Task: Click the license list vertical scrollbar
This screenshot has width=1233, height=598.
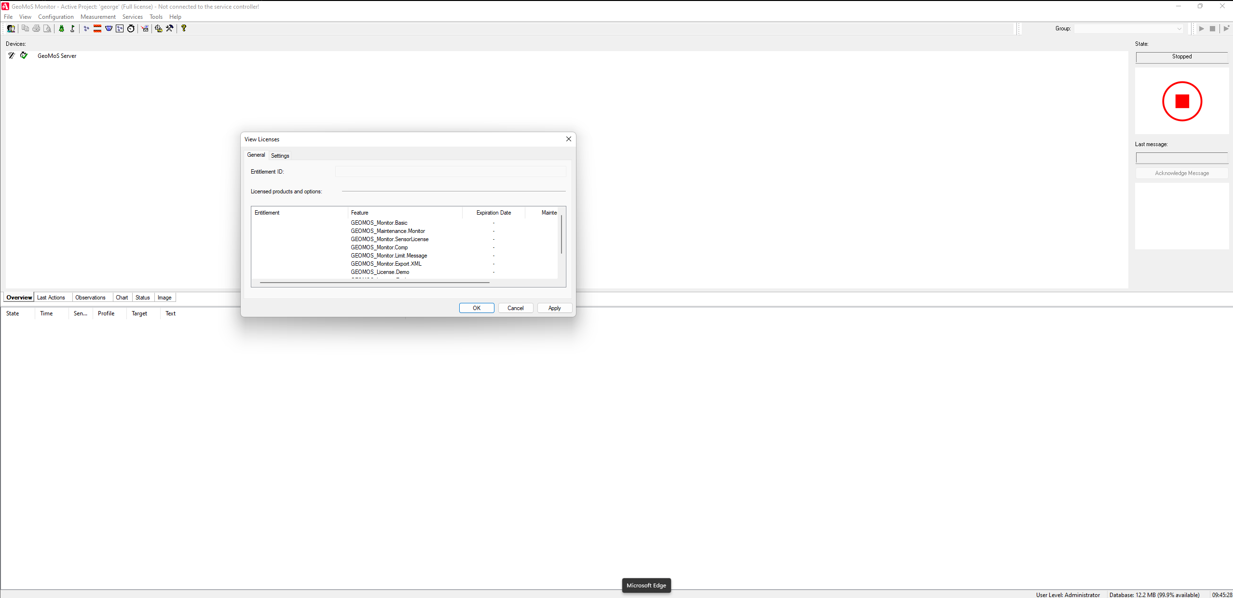Action: 562,234
